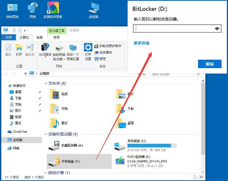Select the 图片 folder in the file list
This screenshot has width=228, height=181.
click(124, 94)
